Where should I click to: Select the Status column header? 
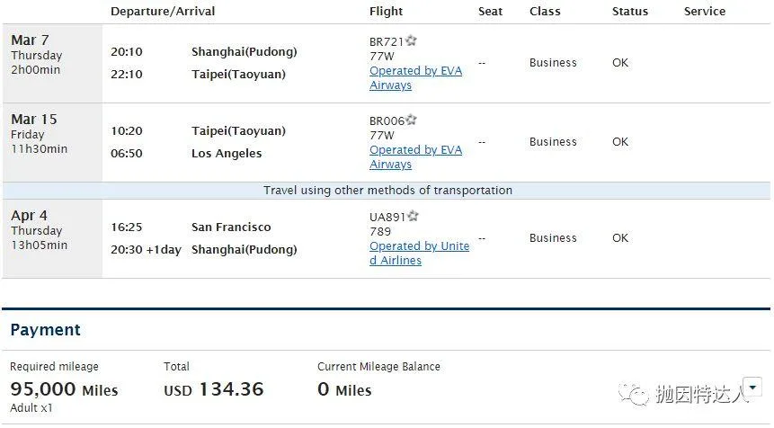point(630,12)
